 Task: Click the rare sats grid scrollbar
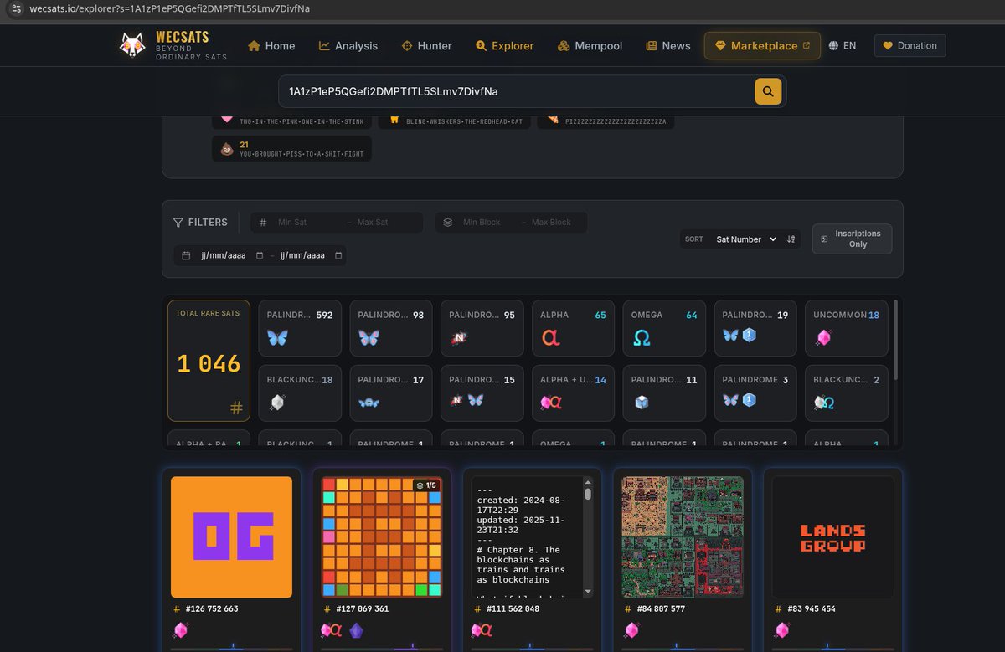(896, 341)
